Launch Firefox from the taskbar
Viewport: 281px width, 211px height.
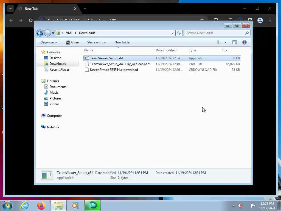(41, 206)
